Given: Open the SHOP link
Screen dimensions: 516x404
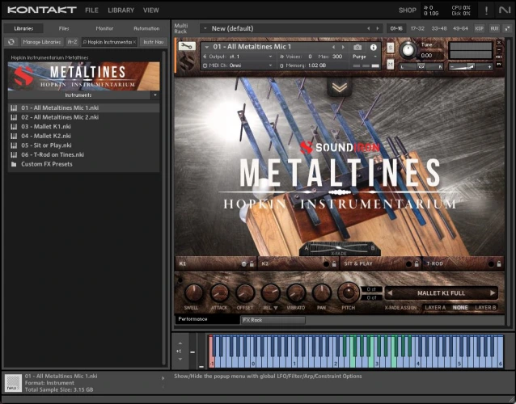Looking at the screenshot, I should [x=407, y=11].
